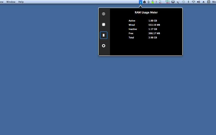The image size is (216, 135).
Task: Click the eject icon in menu bar
Action: [204, 2]
